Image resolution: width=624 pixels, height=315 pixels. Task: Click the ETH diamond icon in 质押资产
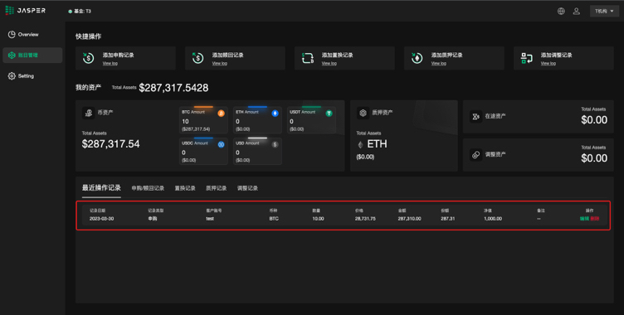[x=361, y=144]
